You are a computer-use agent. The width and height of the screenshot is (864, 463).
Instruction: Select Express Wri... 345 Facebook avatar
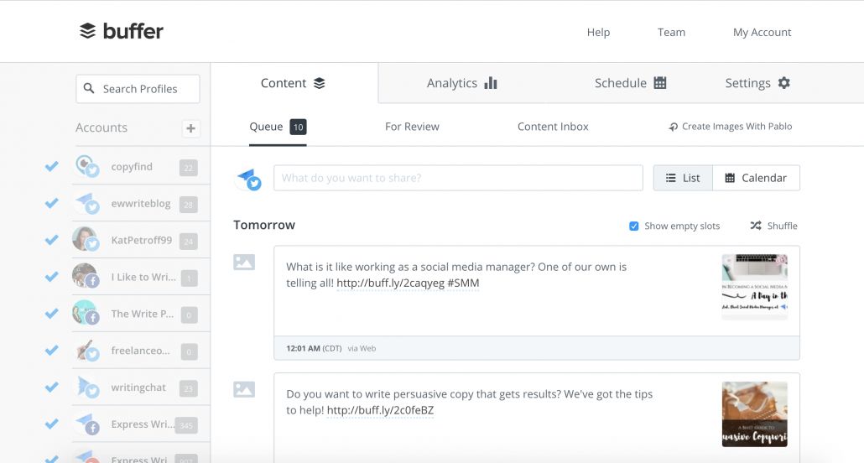[x=86, y=424]
